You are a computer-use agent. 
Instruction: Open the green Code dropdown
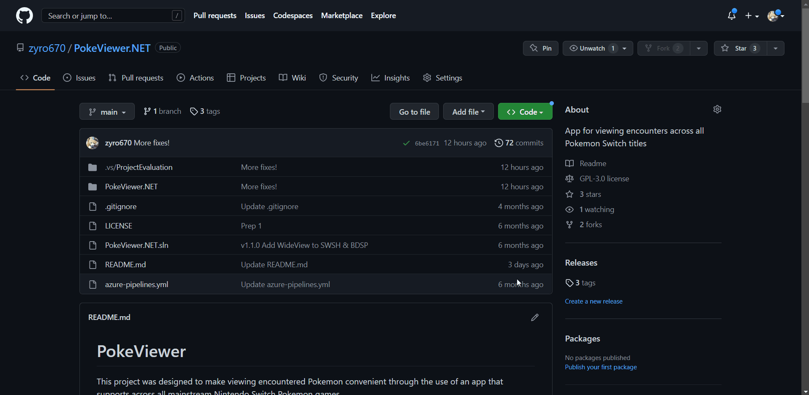point(525,112)
